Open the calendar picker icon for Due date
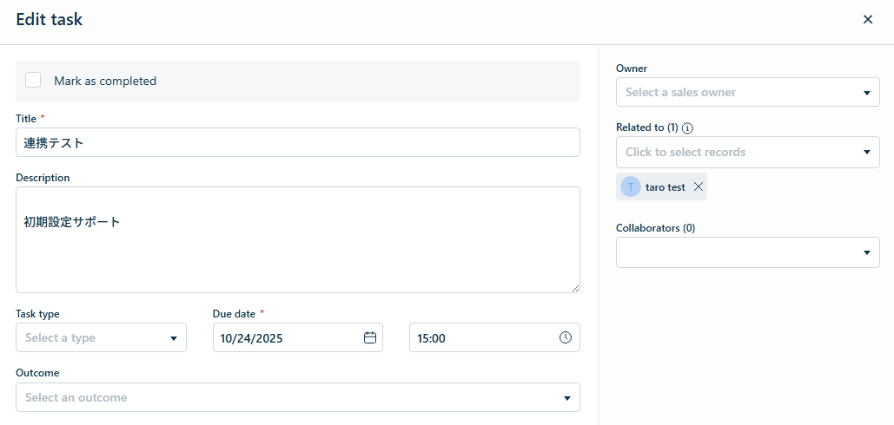 coord(370,338)
